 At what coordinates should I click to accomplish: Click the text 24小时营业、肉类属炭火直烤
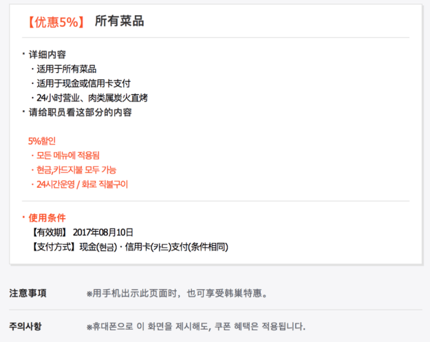(x=92, y=98)
